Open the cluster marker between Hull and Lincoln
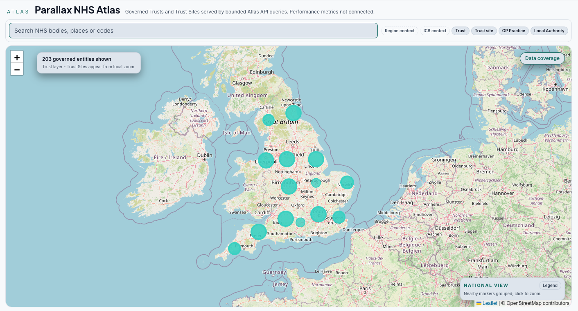Image resolution: width=578 pixels, height=311 pixels. tap(316, 159)
